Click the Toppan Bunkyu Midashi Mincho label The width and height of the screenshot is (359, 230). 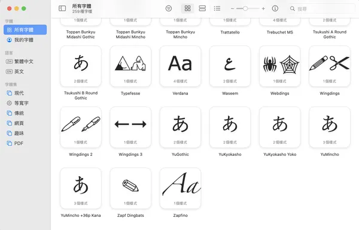[x=130, y=34]
